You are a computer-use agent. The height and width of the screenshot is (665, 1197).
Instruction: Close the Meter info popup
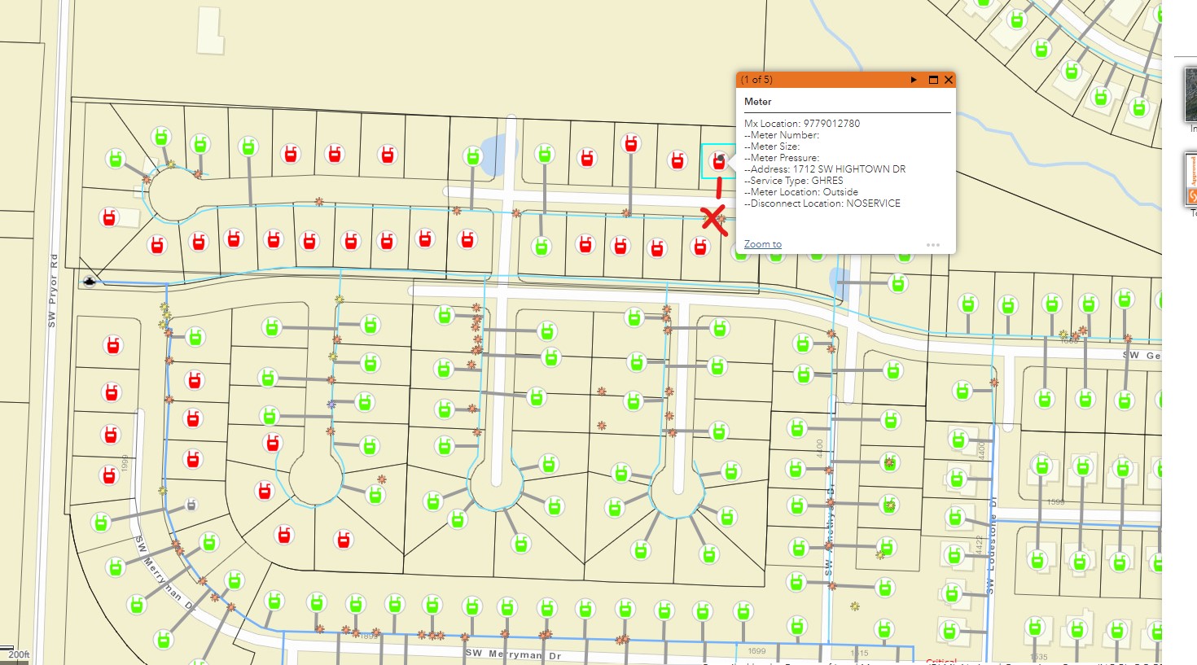pos(948,80)
